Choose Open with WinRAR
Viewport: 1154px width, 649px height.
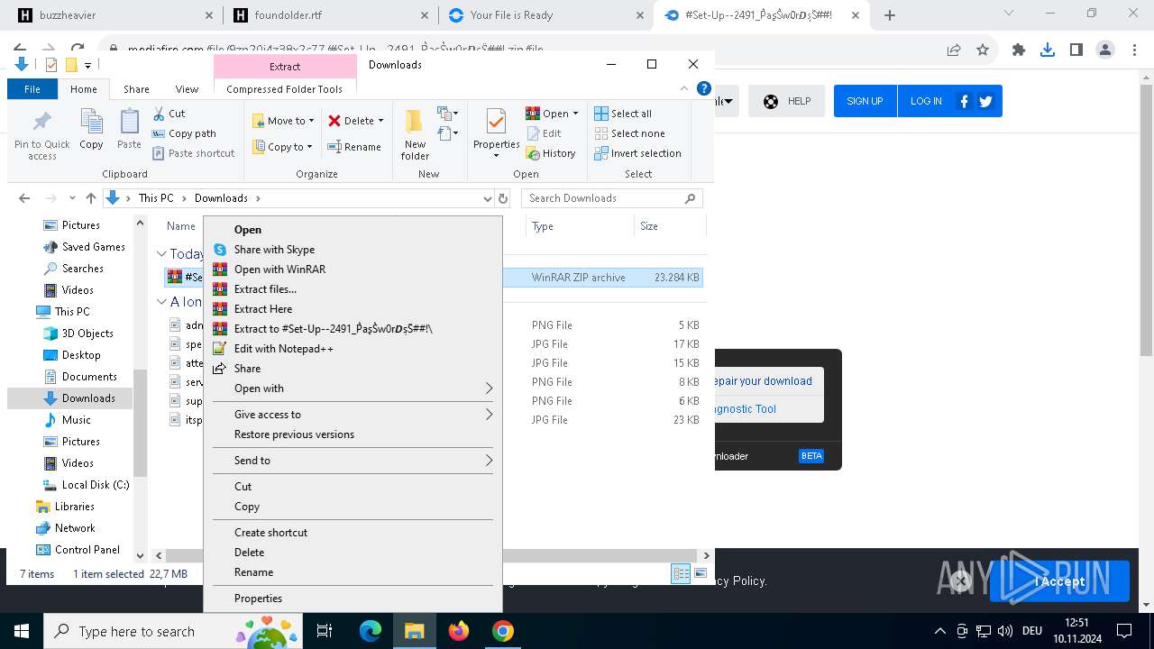(x=353, y=270)
